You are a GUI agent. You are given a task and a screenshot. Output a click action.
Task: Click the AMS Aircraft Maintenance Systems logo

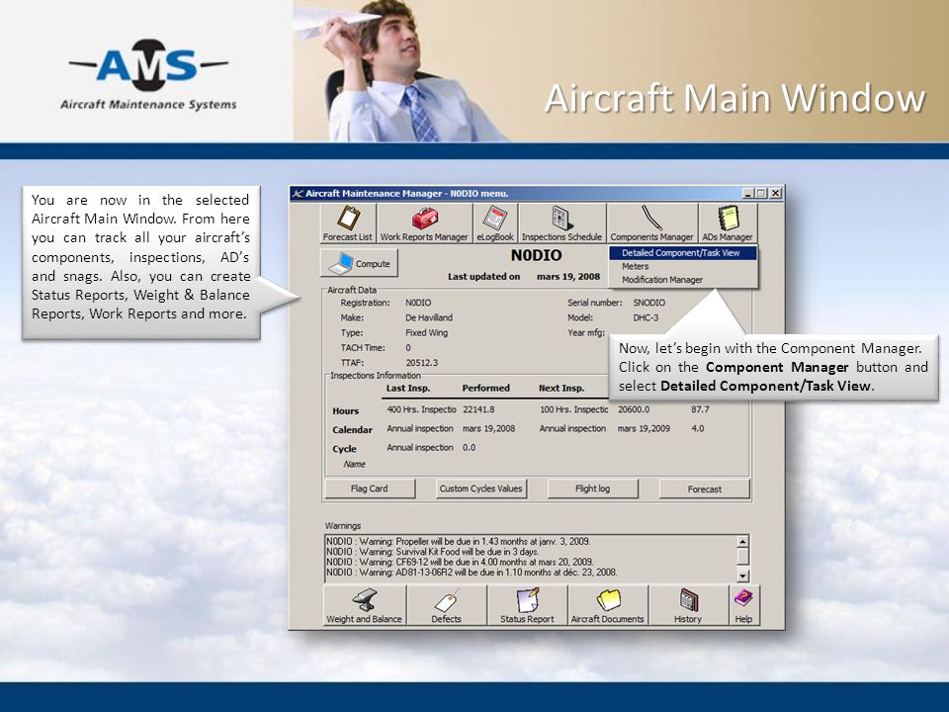[148, 74]
